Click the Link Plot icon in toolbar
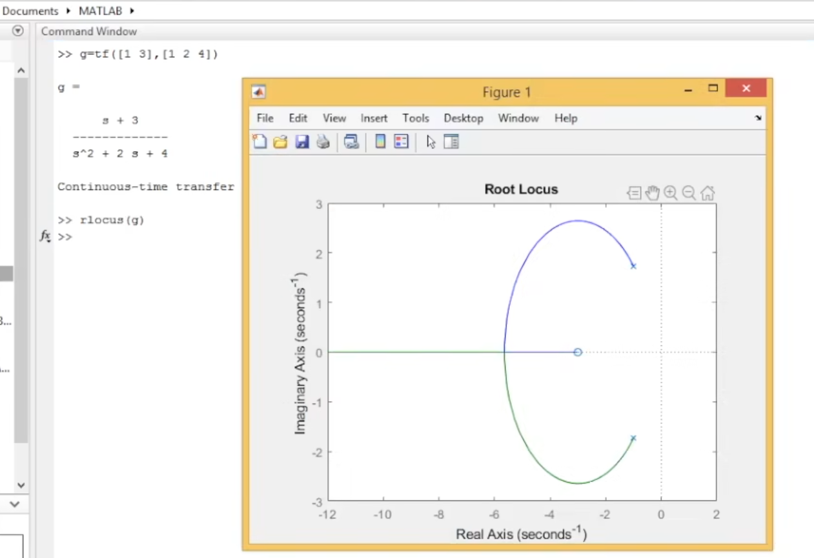The height and width of the screenshot is (558, 814). pyautogui.click(x=351, y=141)
